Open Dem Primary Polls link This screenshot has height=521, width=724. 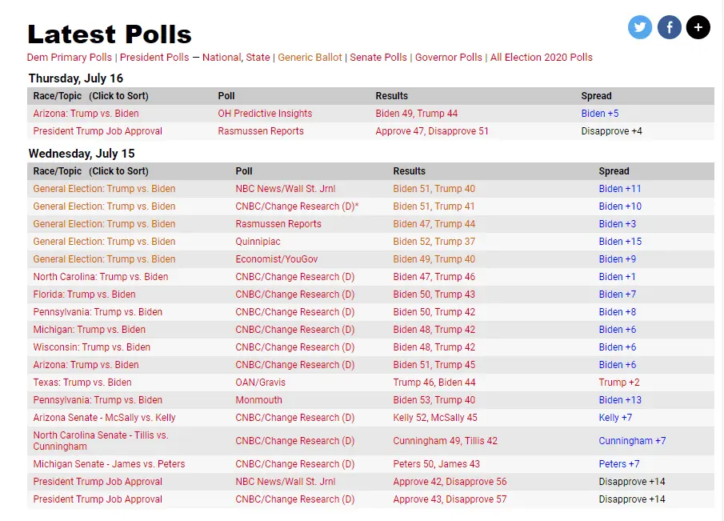(x=70, y=58)
